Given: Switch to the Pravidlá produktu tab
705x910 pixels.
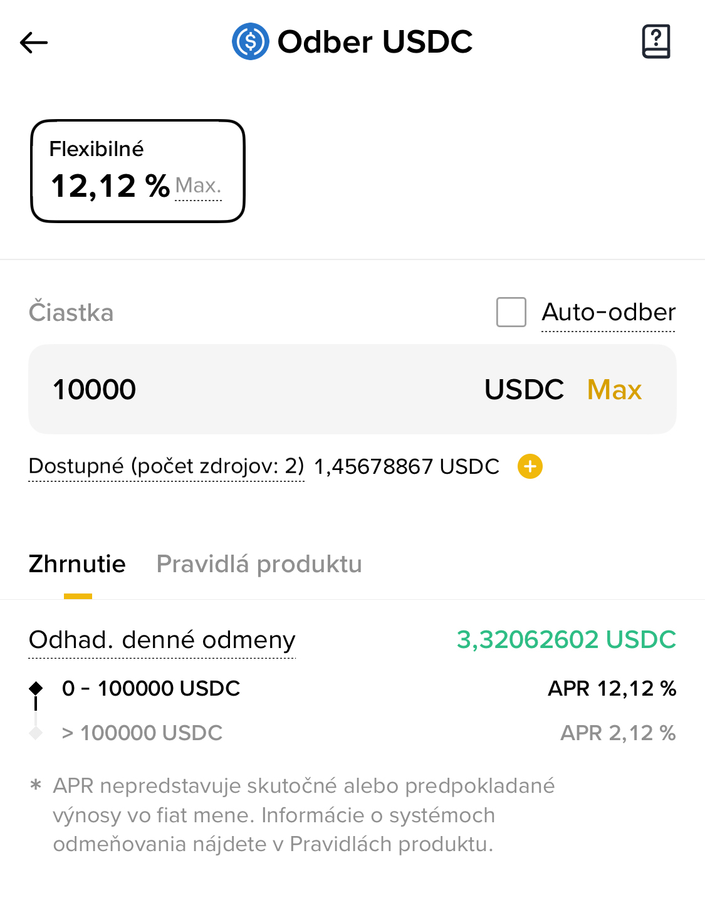Looking at the screenshot, I should pyautogui.click(x=259, y=564).
